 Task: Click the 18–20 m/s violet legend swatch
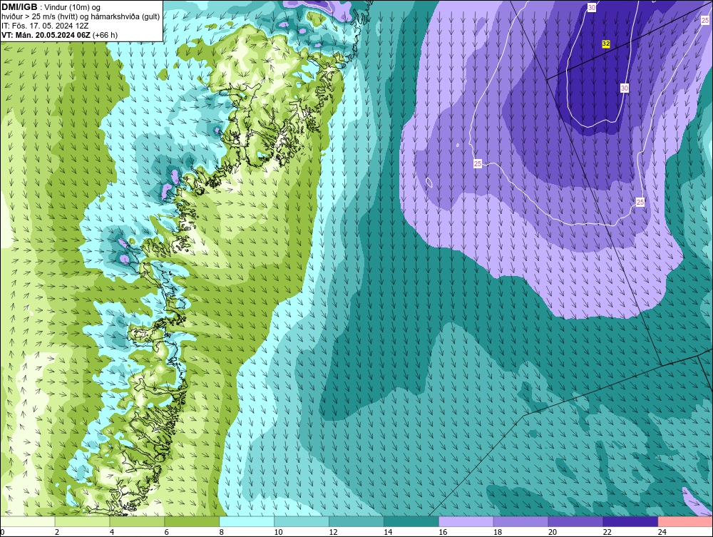point(520,521)
